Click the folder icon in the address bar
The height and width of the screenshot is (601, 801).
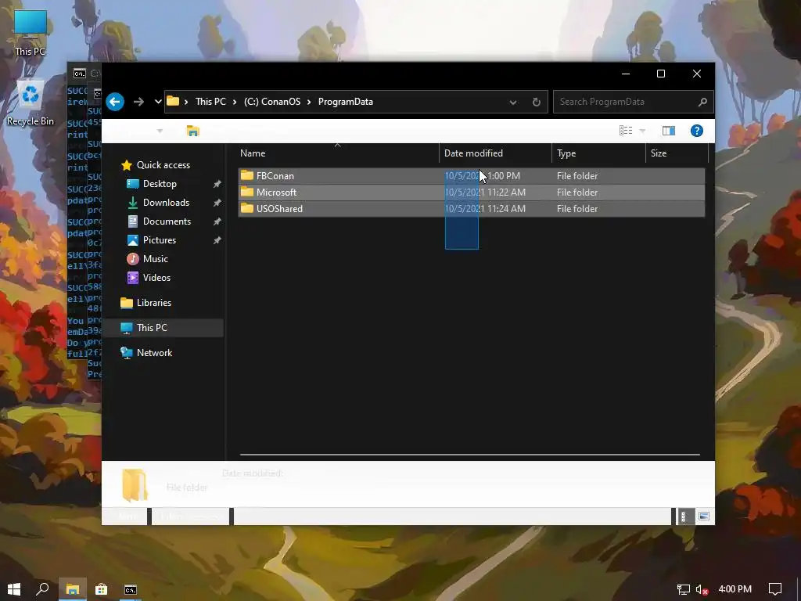(x=173, y=101)
